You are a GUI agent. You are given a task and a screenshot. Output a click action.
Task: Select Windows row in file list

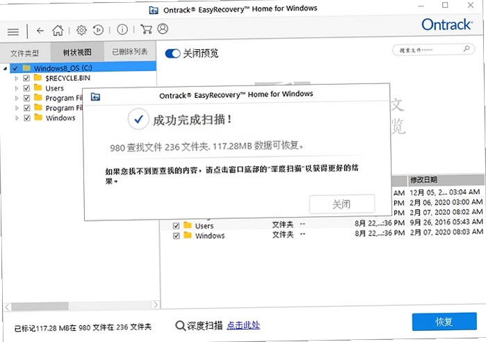click(323, 234)
